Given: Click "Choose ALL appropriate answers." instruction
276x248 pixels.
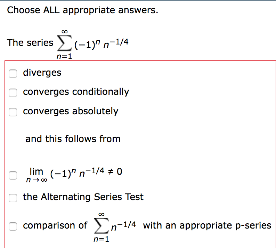Looking at the screenshot, I should [x=83, y=10].
